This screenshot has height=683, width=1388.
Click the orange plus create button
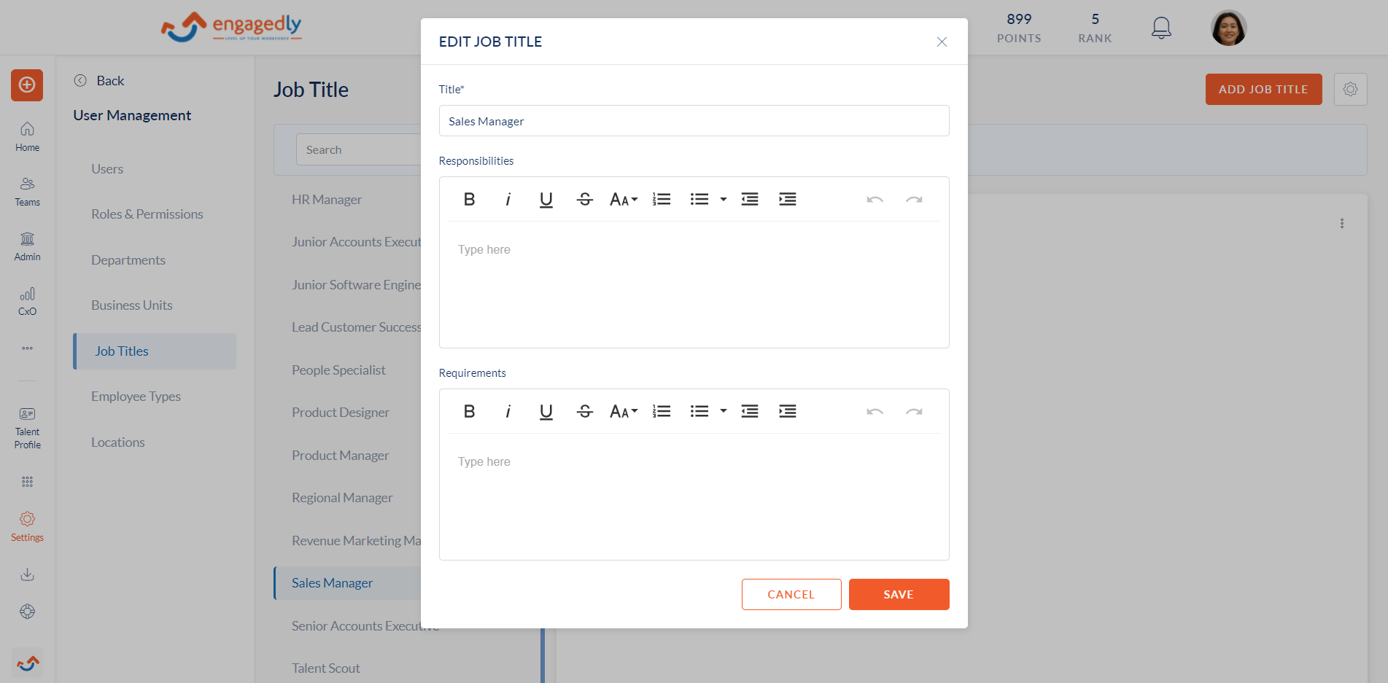pyautogui.click(x=27, y=85)
